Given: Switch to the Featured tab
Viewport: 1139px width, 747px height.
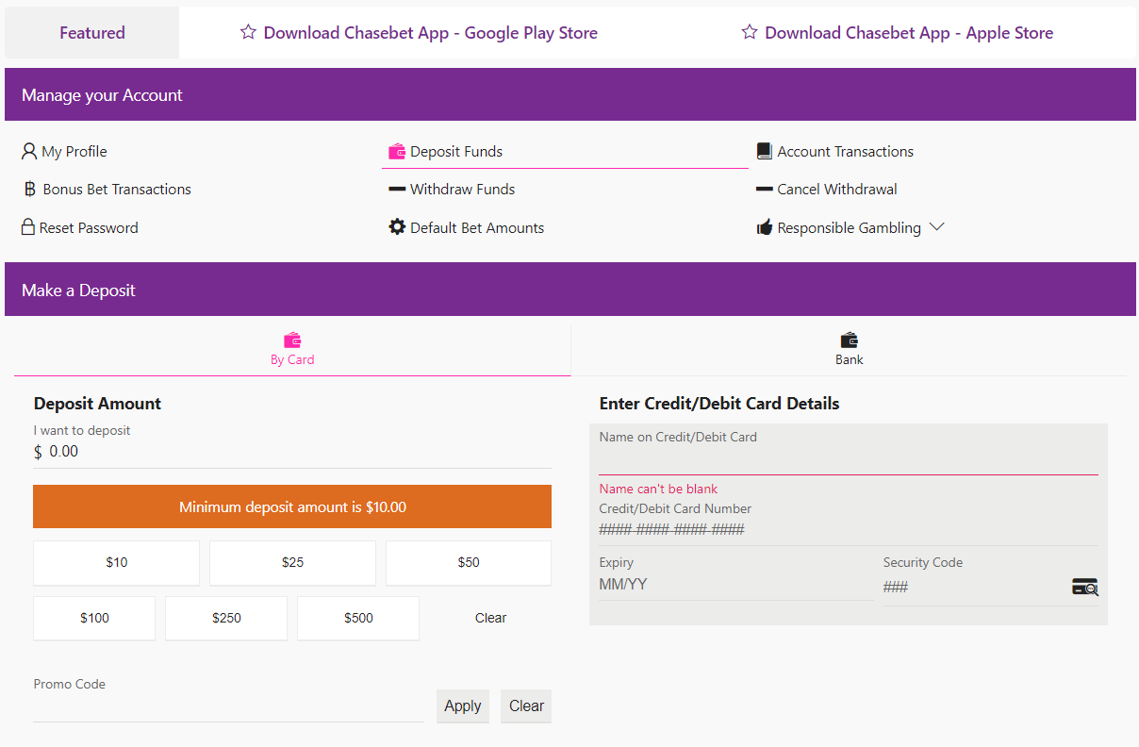Looking at the screenshot, I should [x=91, y=32].
